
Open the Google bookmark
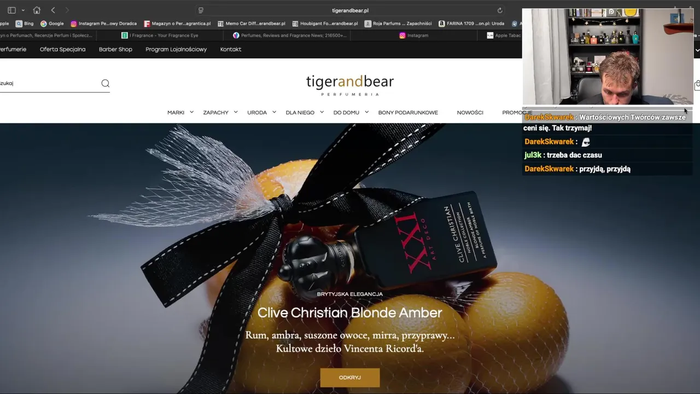tap(52, 24)
